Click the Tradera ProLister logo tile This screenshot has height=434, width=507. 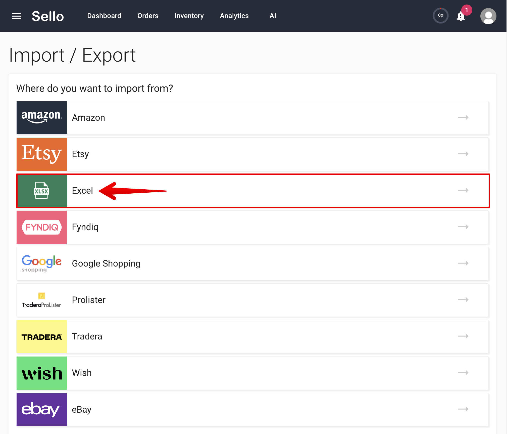42,300
